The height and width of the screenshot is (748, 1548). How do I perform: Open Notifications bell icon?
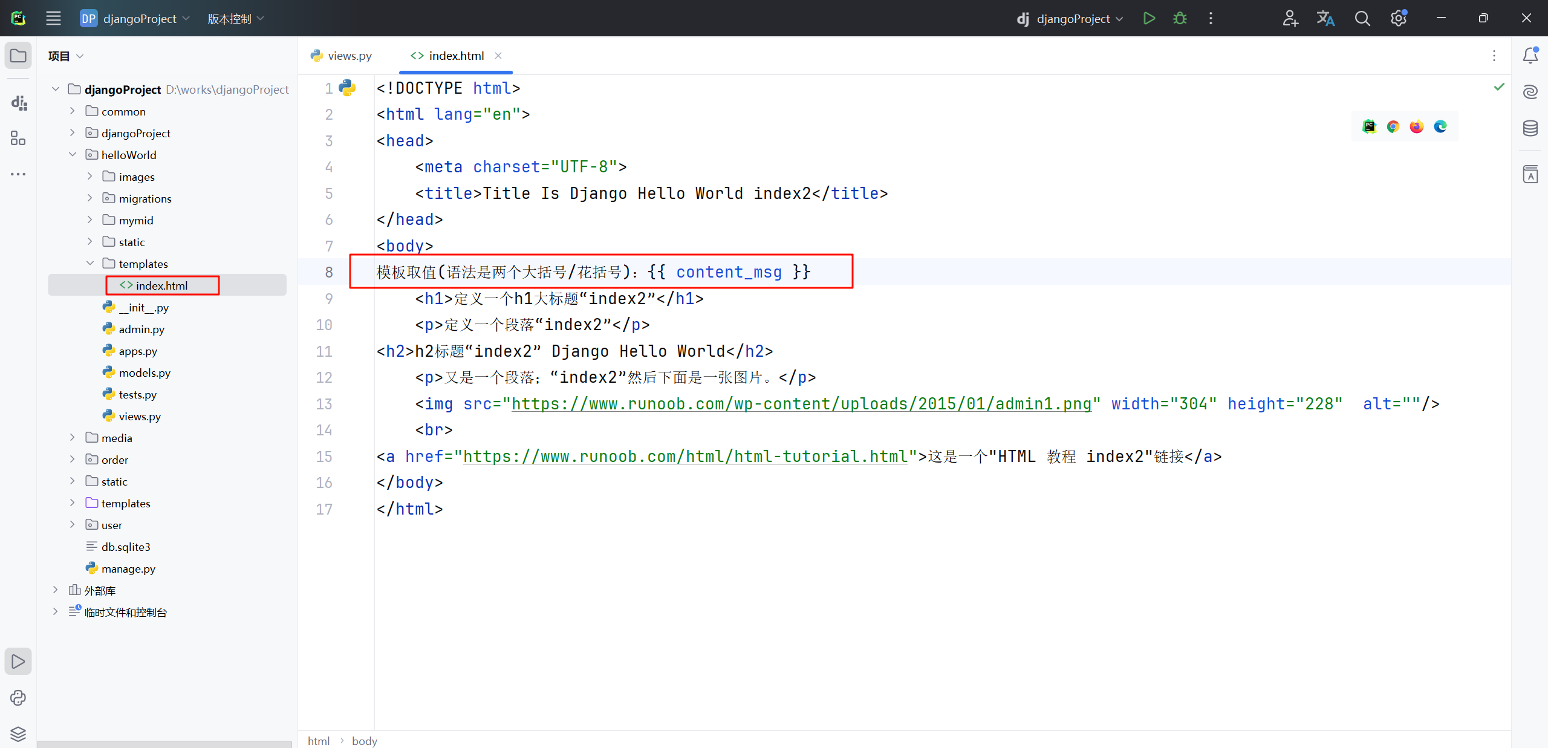pos(1530,56)
